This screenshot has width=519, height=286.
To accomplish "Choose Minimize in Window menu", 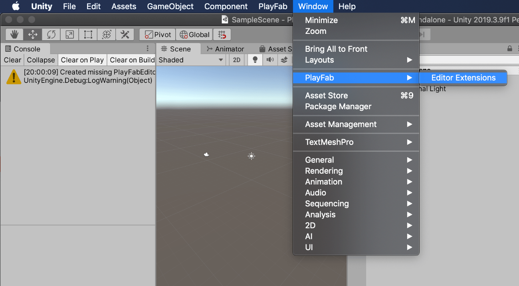I will [356, 20].
